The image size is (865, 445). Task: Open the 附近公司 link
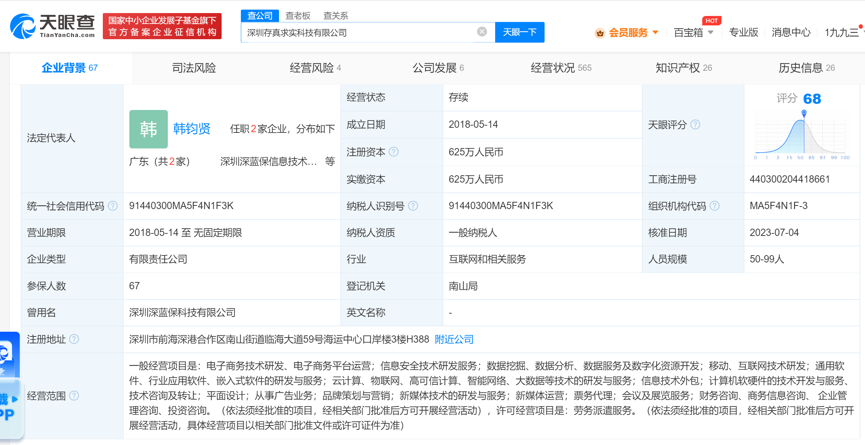(x=454, y=339)
